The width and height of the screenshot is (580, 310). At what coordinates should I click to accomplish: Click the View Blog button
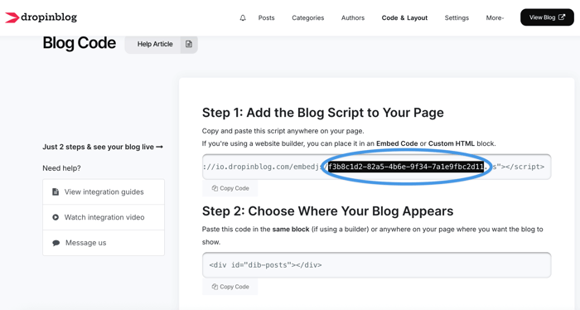(547, 17)
